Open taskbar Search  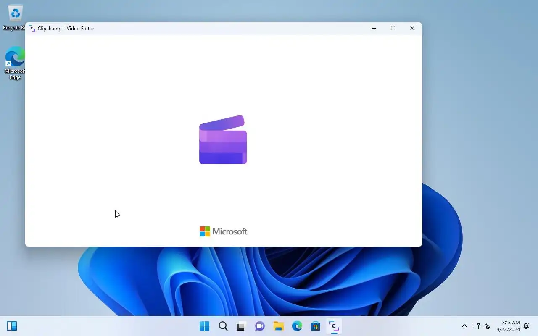[223, 326]
